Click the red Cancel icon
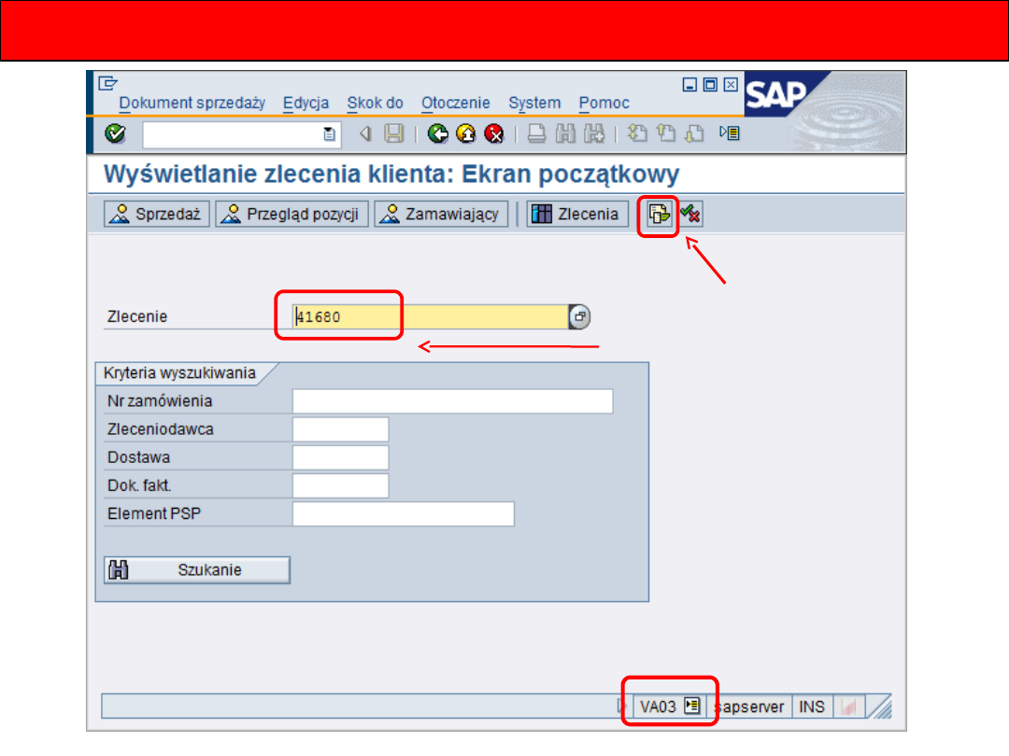 tap(493, 133)
